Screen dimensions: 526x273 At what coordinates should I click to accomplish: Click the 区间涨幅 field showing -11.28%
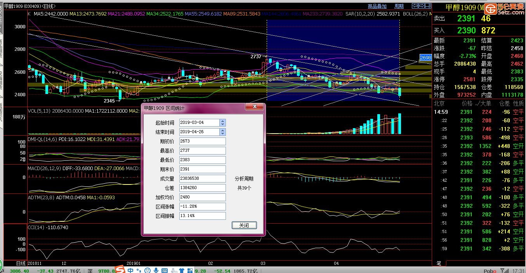click(202, 207)
